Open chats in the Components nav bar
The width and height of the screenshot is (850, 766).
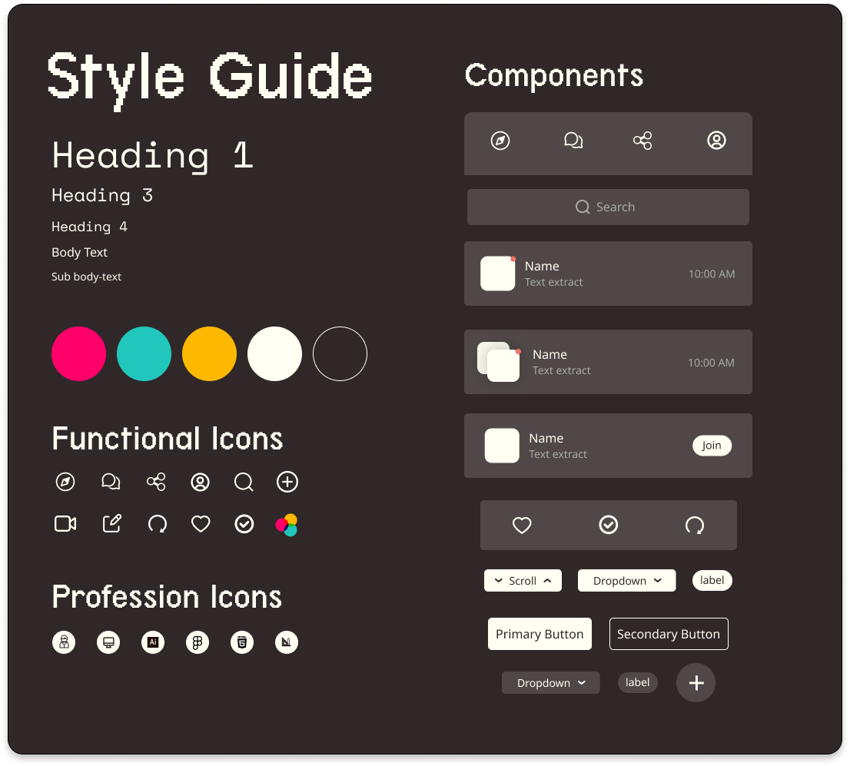tap(573, 141)
